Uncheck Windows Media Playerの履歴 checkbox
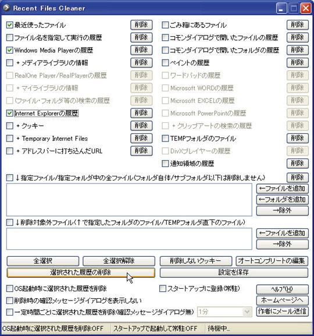This screenshot has height=336, width=314. pos(10,50)
